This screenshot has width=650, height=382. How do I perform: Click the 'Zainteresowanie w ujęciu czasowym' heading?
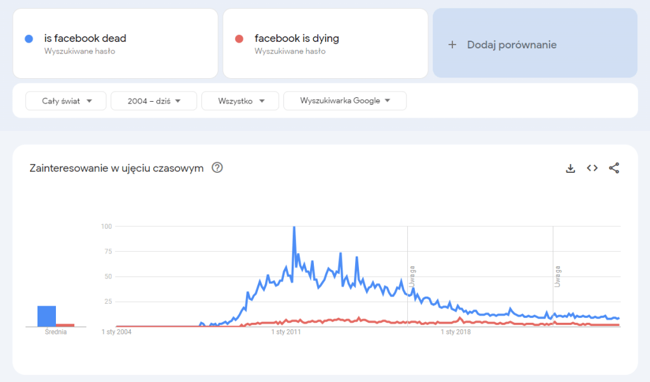click(x=116, y=168)
